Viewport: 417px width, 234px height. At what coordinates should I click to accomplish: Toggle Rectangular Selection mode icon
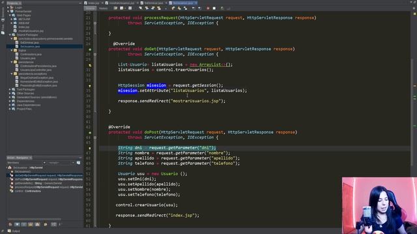pos(166,8)
